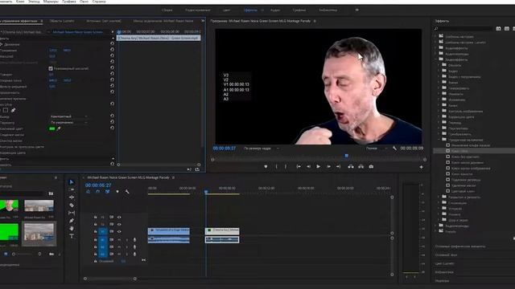Toggle the V3 track lock
Screen dimensions: 515x289
click(x=95, y=217)
